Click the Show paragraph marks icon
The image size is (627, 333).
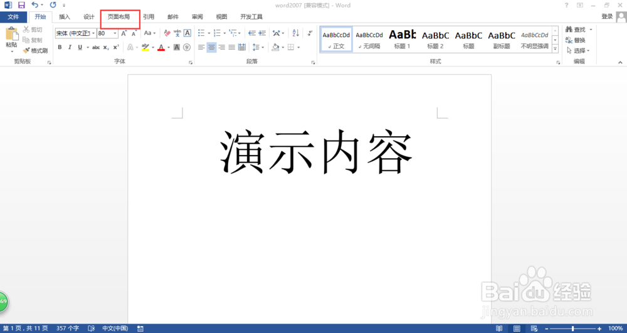coord(310,33)
